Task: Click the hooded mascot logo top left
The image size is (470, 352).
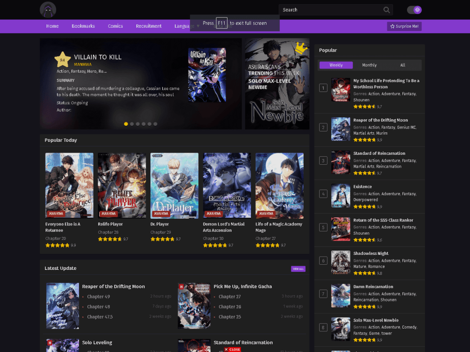Action: [x=48, y=9]
